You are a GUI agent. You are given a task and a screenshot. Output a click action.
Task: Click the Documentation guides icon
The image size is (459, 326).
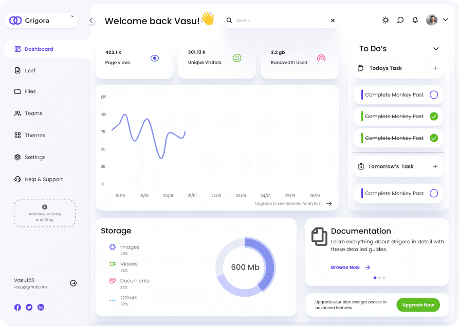319,237
